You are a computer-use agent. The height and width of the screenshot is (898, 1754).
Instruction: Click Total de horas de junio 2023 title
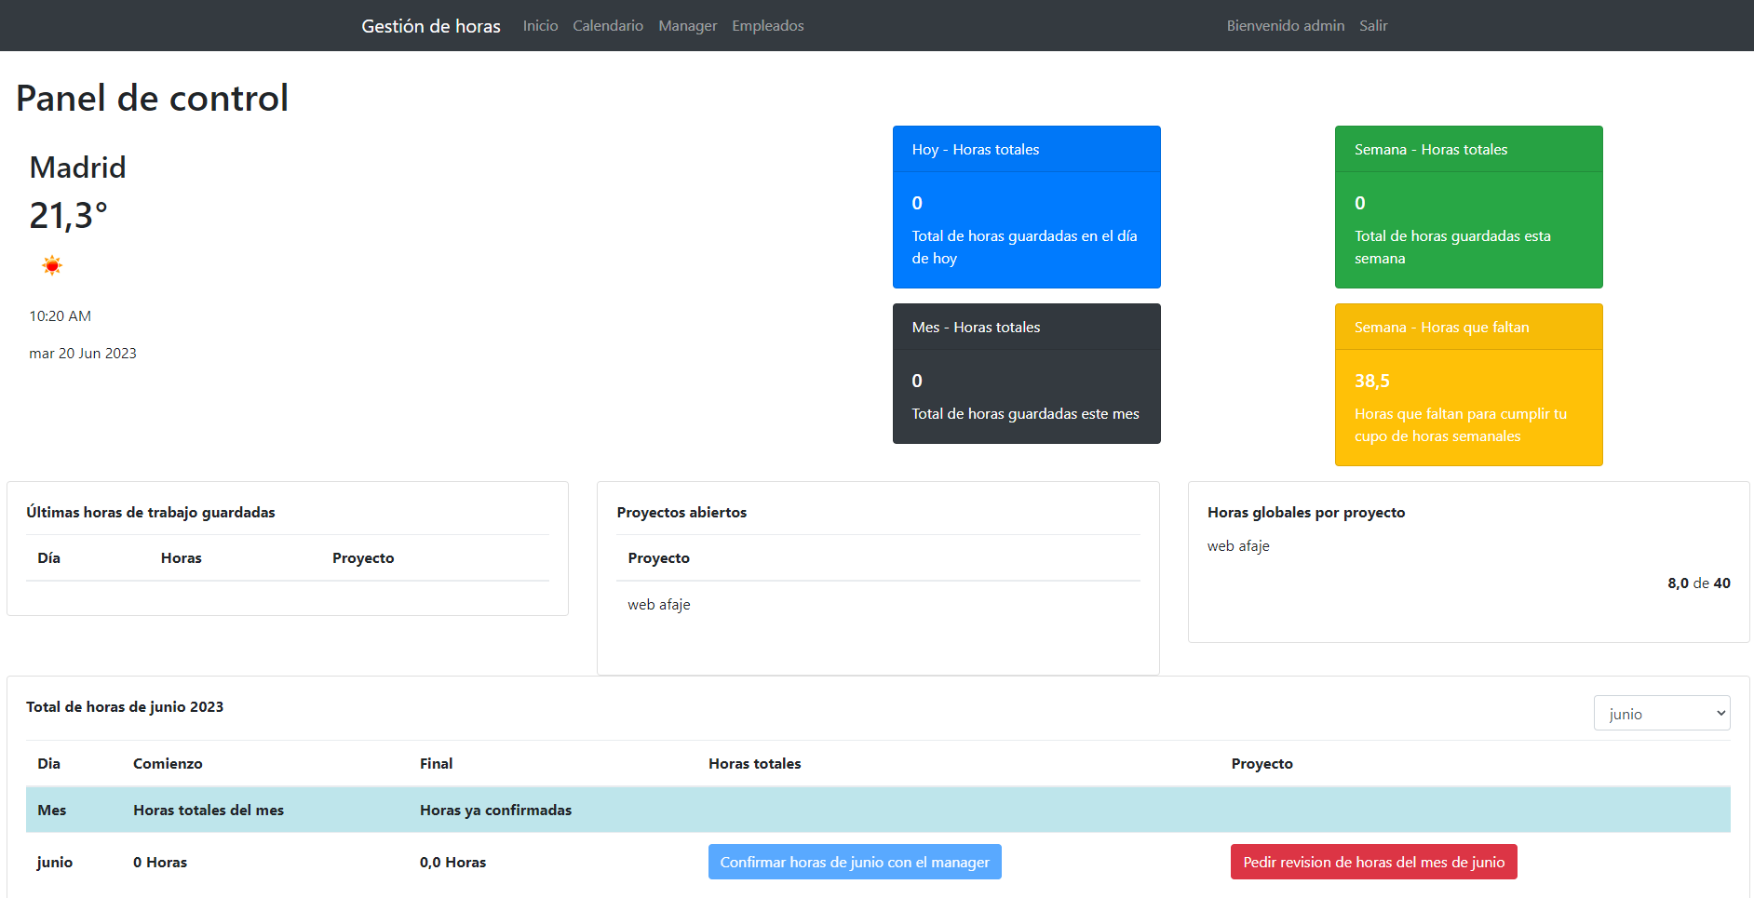[125, 707]
